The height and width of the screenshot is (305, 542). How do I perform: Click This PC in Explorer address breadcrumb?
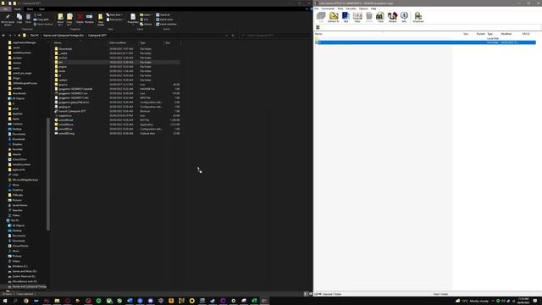click(x=34, y=36)
